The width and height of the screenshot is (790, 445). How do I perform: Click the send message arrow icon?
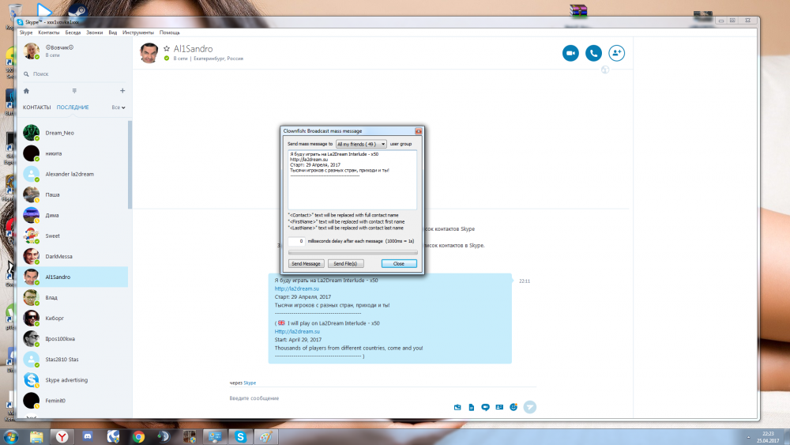[530, 406]
